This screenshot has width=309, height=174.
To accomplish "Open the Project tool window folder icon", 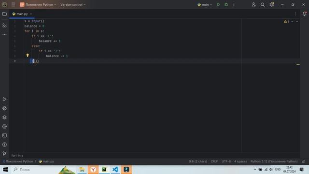I will 4,14.
